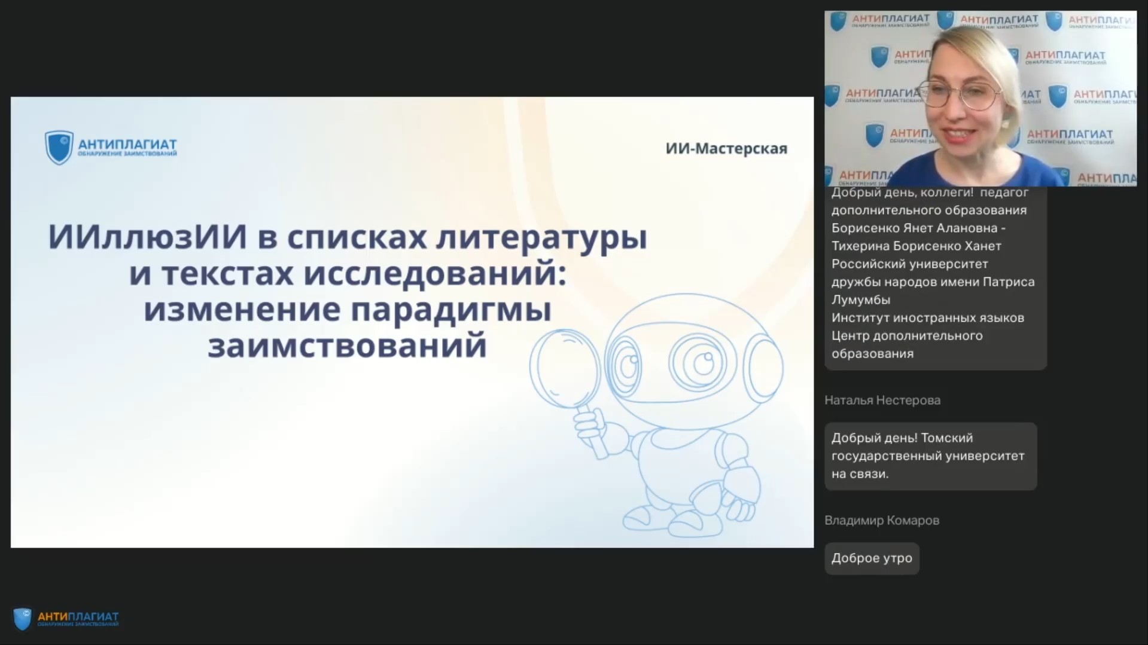Select the Доброе утро chat message

871,558
